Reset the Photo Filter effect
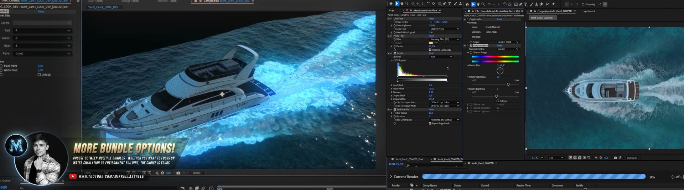 (431, 36)
